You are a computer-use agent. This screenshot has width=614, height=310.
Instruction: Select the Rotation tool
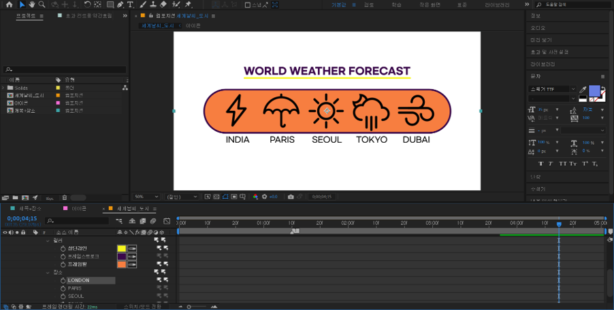point(88,5)
